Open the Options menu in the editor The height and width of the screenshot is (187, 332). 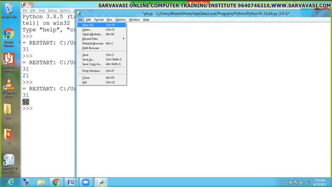point(120,20)
